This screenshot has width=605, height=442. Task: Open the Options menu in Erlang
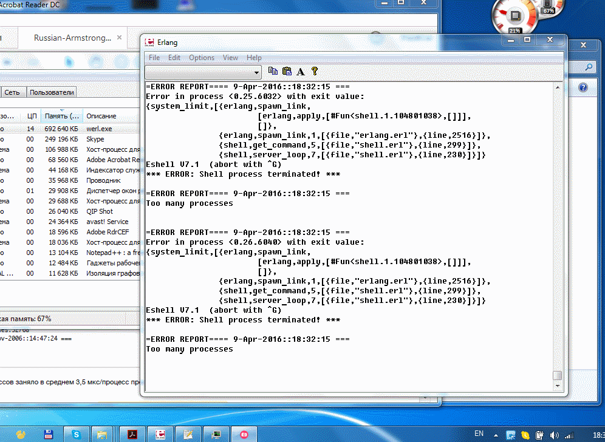pos(202,58)
